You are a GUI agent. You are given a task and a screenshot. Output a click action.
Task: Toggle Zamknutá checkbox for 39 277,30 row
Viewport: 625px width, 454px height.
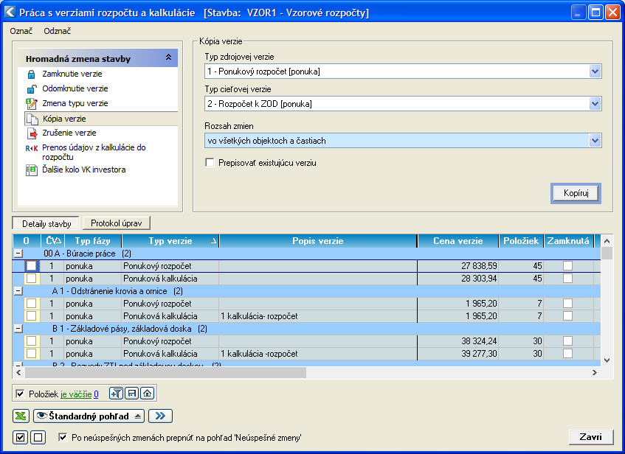567,354
